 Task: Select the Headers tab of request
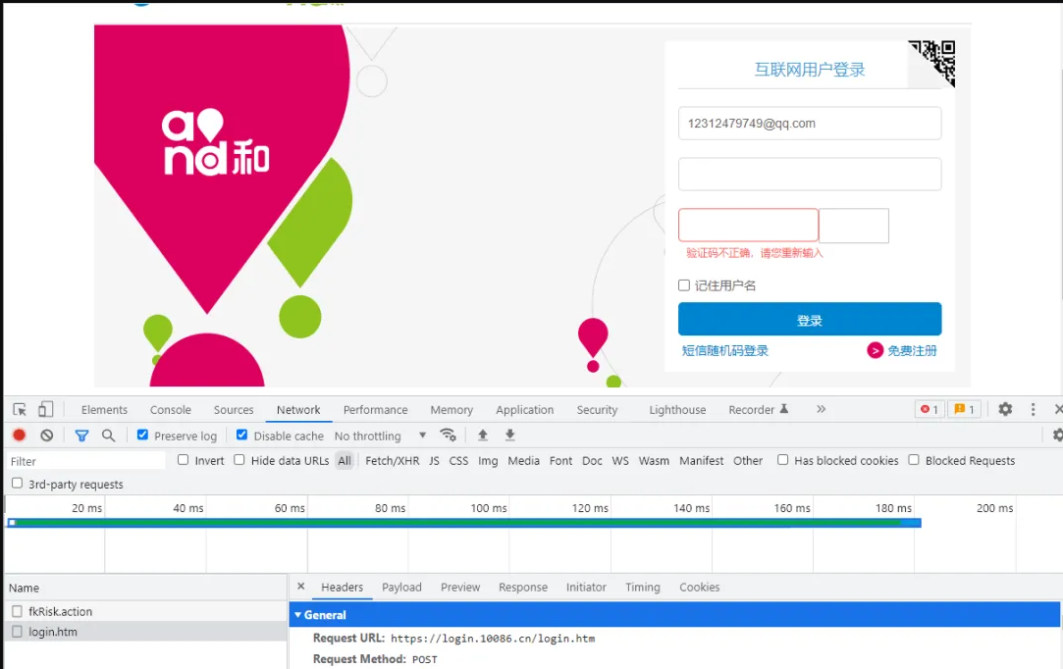click(x=343, y=587)
